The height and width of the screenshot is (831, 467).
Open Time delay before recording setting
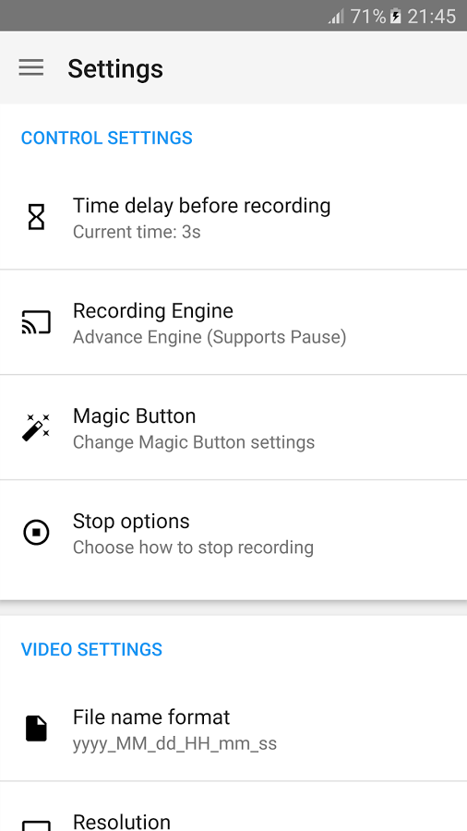233,217
